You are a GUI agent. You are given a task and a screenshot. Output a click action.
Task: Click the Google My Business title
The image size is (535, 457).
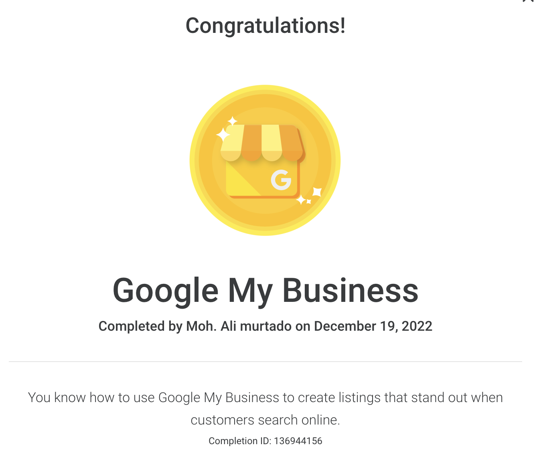pos(265,291)
